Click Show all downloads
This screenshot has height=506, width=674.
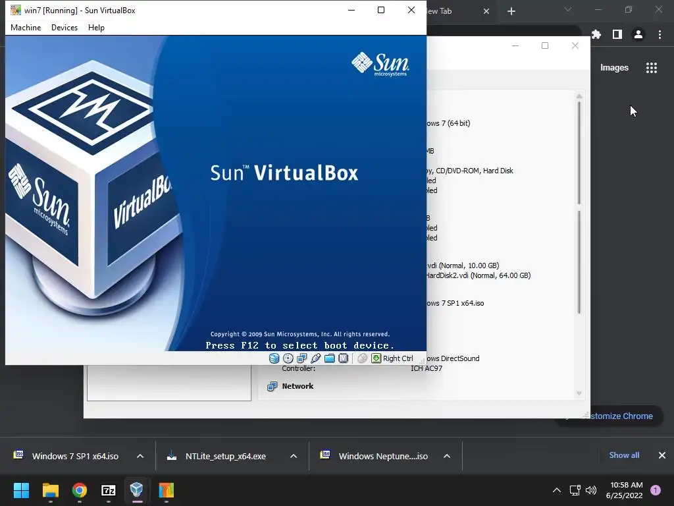coord(624,455)
